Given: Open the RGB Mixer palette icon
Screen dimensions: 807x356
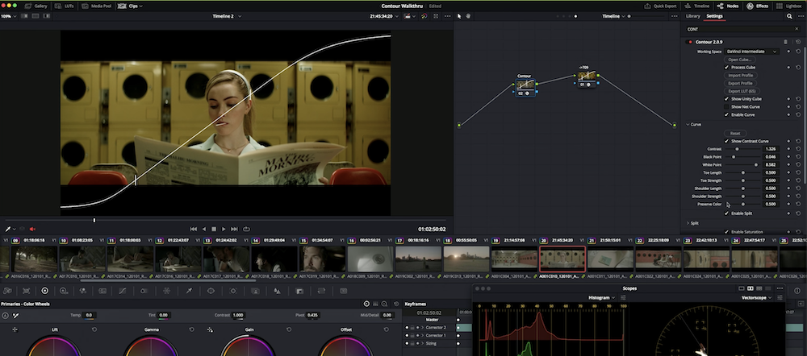Looking at the screenshot, I should tap(82, 291).
